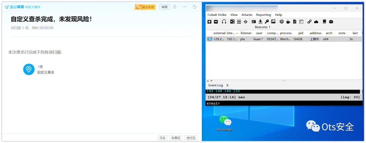Screen dimensions: 366x143
Task: Open the Screenshots picture icon
Action: tap(273, 22)
